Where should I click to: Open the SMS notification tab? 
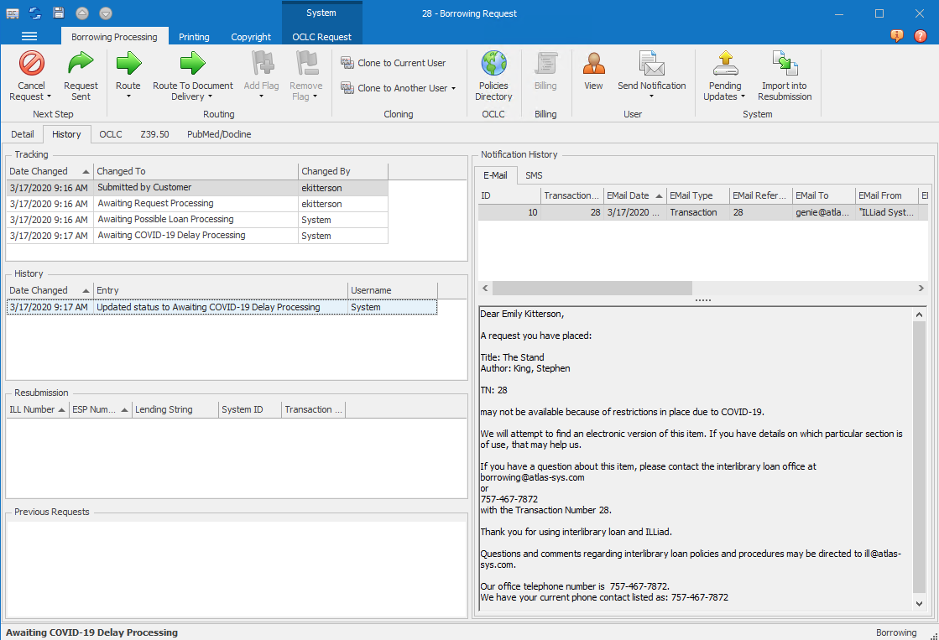coord(534,175)
